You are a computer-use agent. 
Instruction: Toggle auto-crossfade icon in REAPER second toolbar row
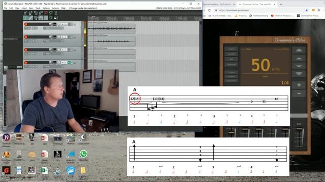pos(25,18)
